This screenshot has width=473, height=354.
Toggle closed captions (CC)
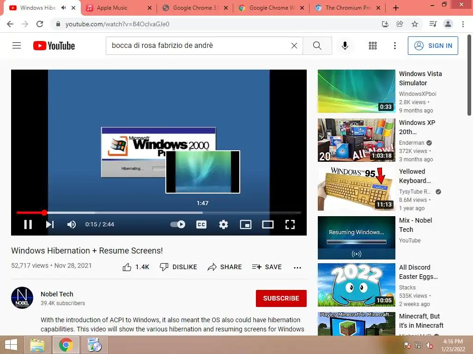pos(201,224)
